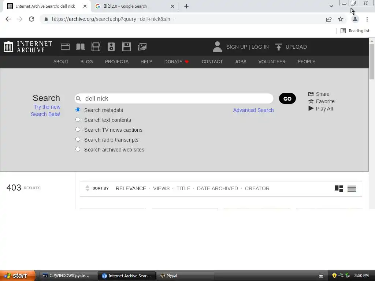Reload the current page

31,19
